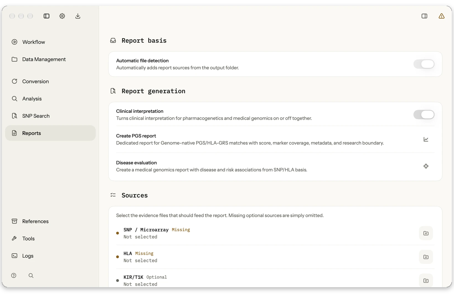Open settings via the gear icon
Image resolution: width=454 pixels, height=298 pixels.
(x=62, y=16)
